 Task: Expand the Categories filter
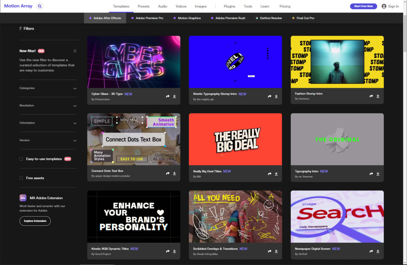[x=75, y=88]
